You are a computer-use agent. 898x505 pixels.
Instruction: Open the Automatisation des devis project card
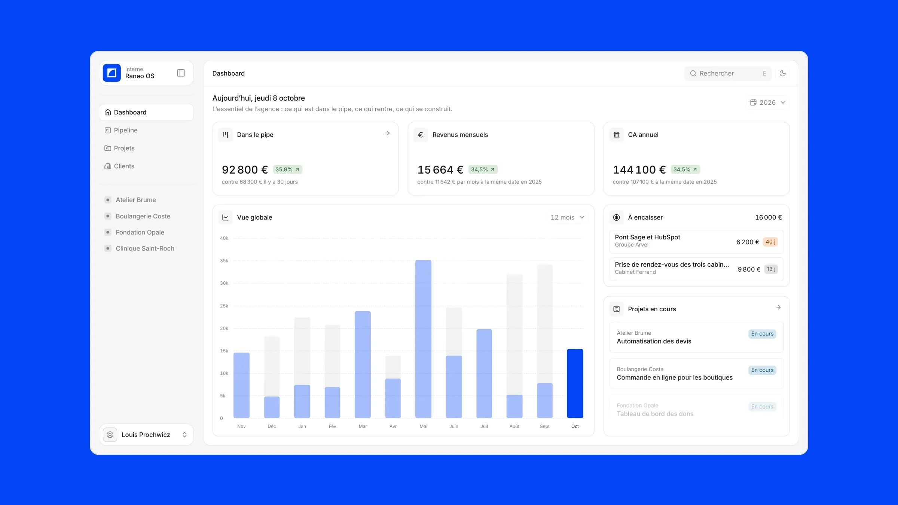coord(696,337)
